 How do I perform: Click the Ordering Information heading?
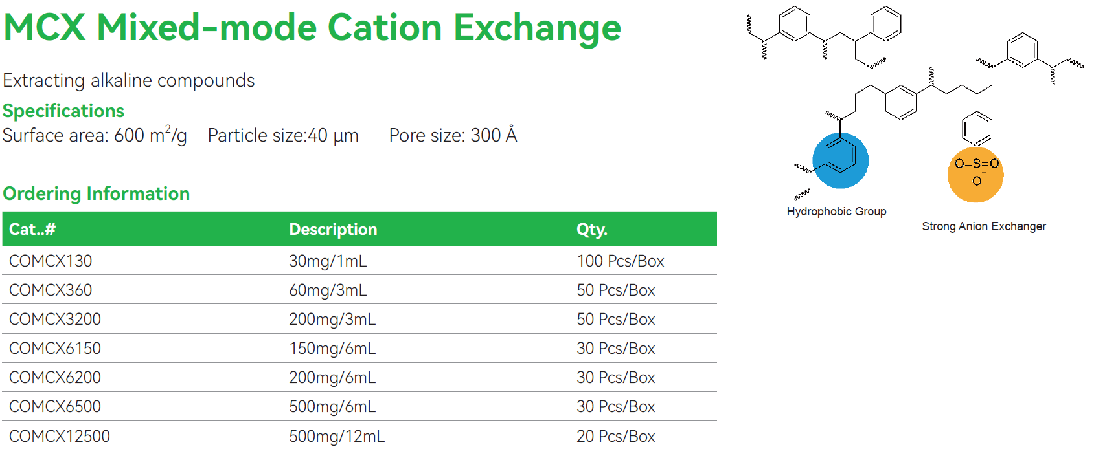pyautogui.click(x=97, y=193)
